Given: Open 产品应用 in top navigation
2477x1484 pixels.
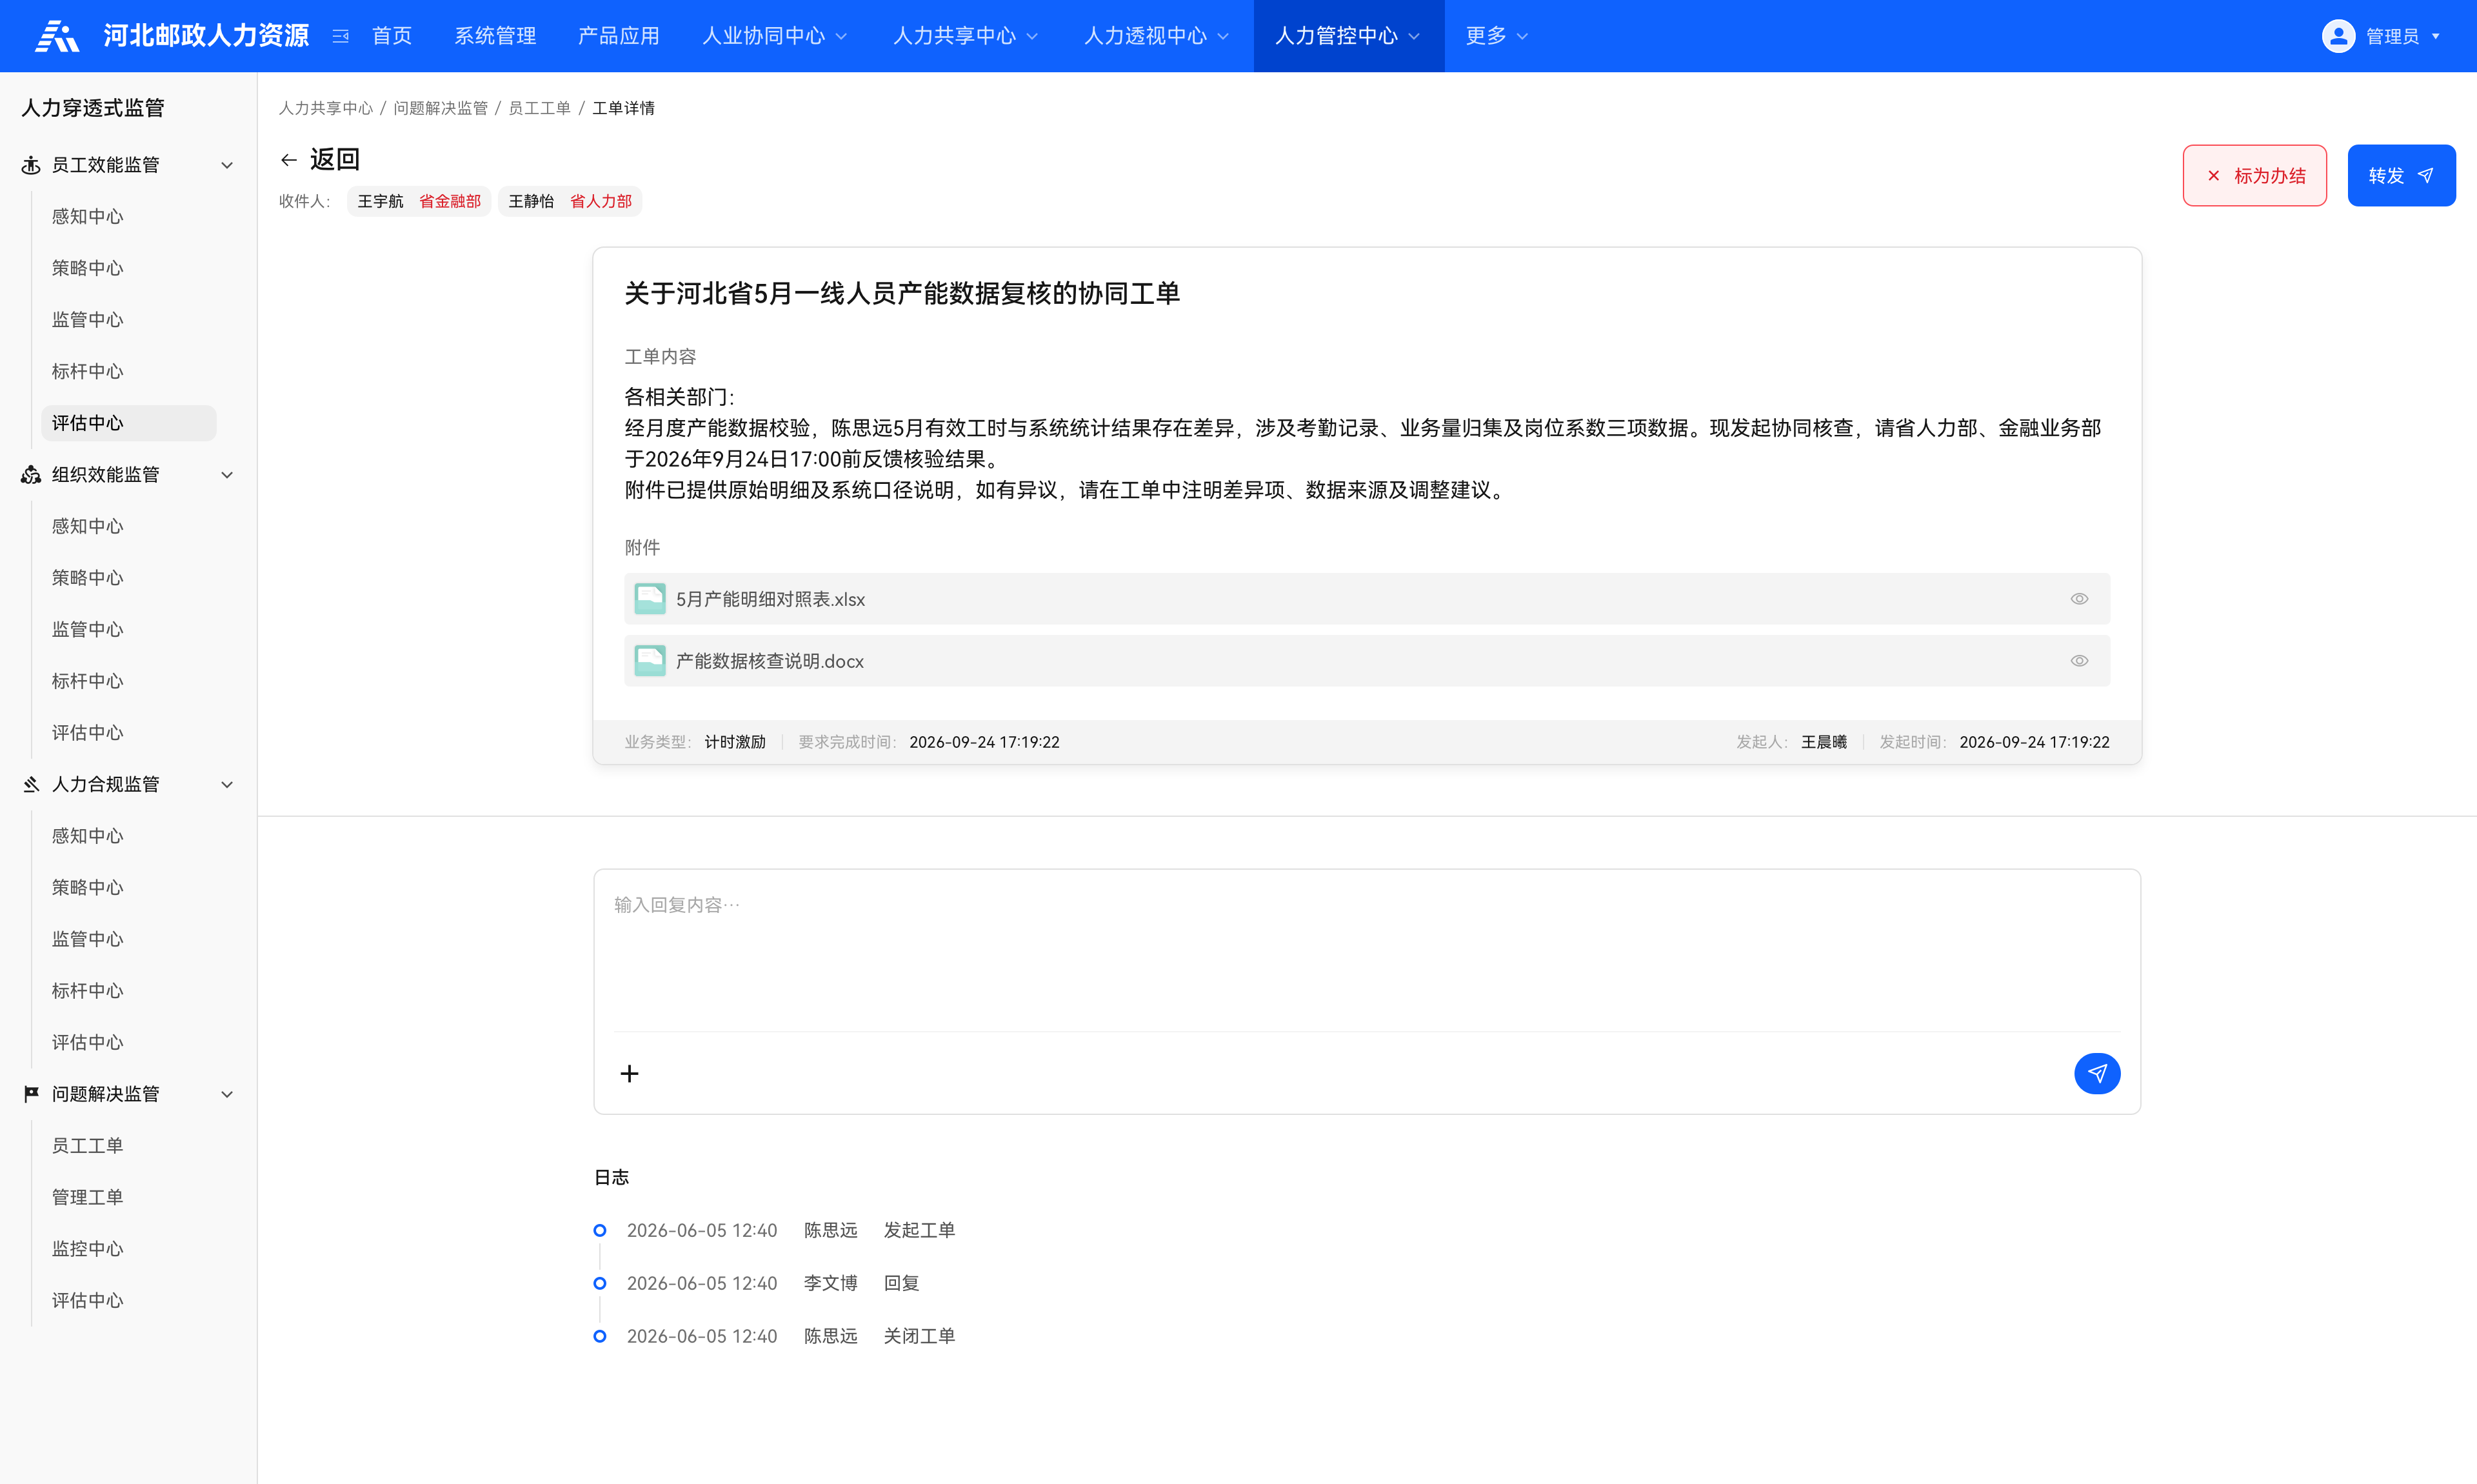Looking at the screenshot, I should tap(619, 36).
